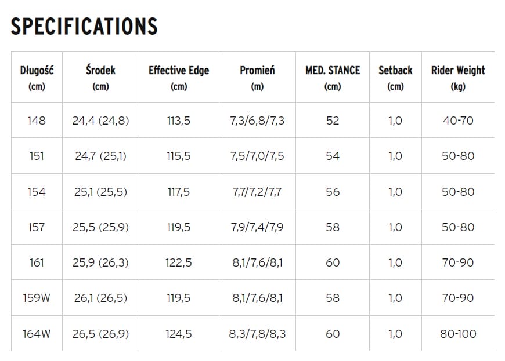Click the 117,5 effective edge cell
This screenshot has width=505, height=361.
(179, 192)
